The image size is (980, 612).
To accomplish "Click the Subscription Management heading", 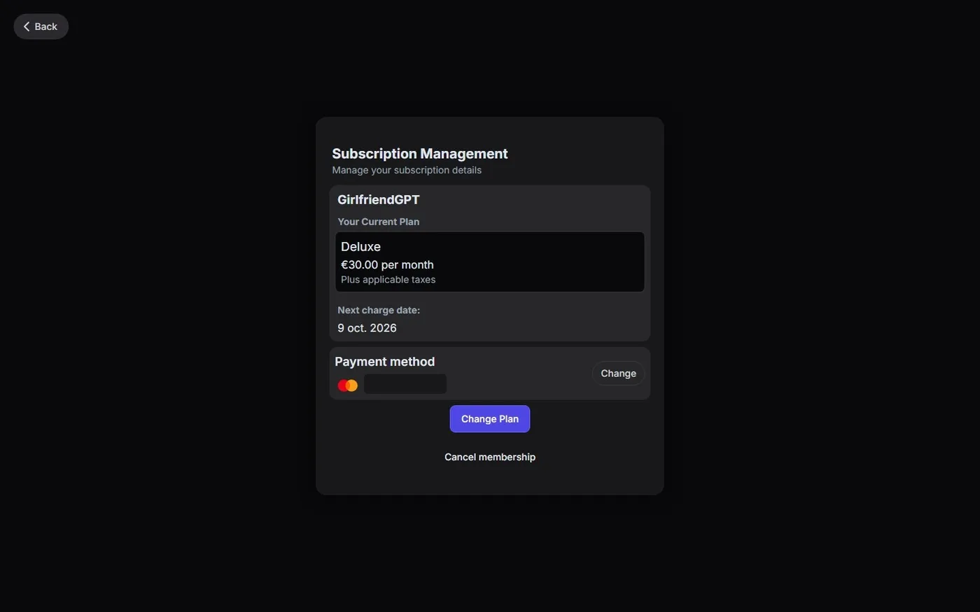I will (x=420, y=154).
